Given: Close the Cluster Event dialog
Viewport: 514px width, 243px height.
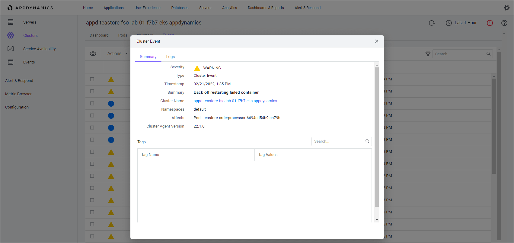Looking at the screenshot, I should click(376, 41).
